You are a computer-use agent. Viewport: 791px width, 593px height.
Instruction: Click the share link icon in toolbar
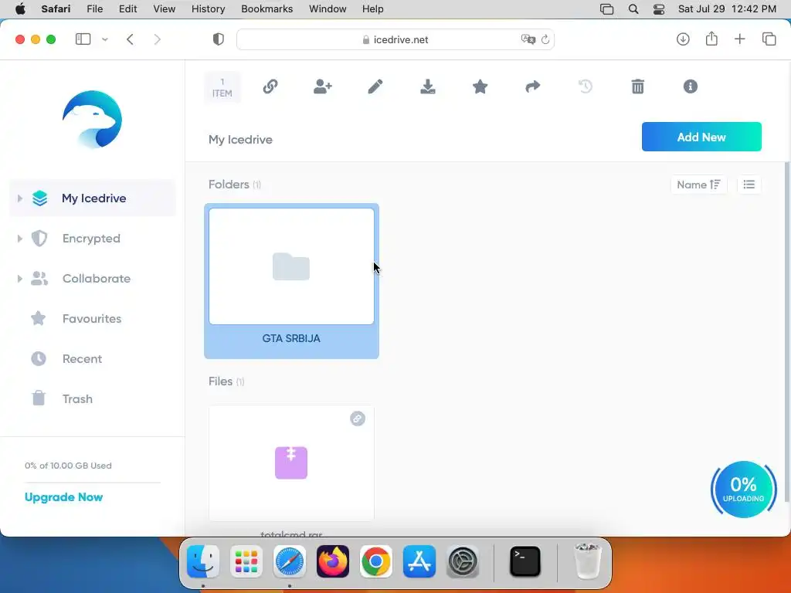270,86
